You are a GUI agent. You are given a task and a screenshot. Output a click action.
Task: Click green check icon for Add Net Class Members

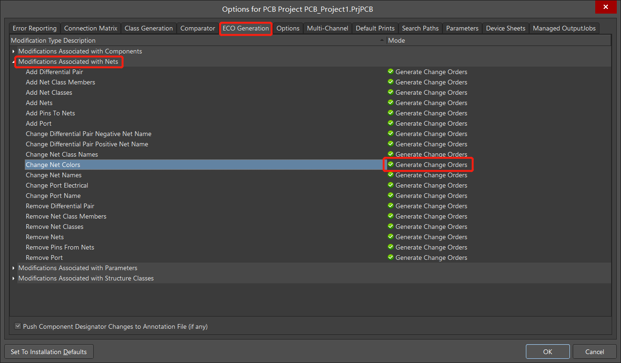390,82
